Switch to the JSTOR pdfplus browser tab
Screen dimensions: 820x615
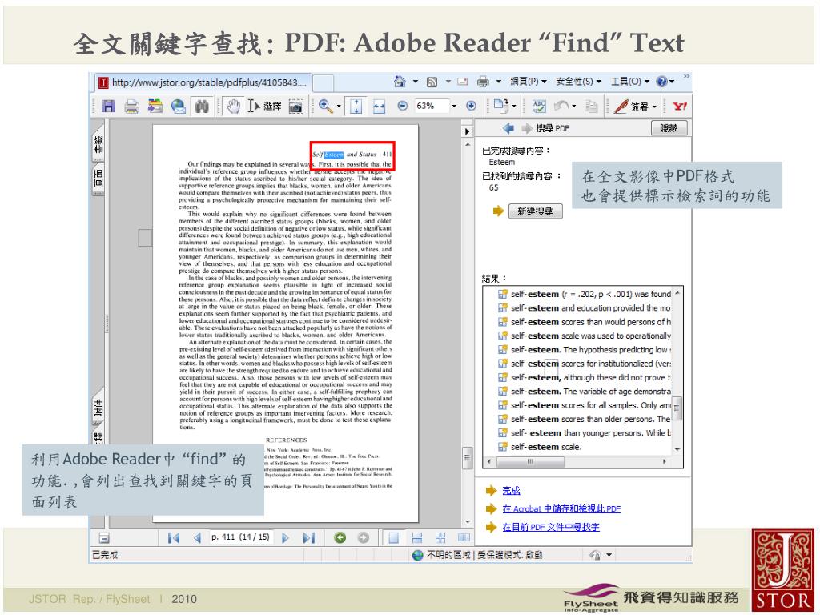204,82
